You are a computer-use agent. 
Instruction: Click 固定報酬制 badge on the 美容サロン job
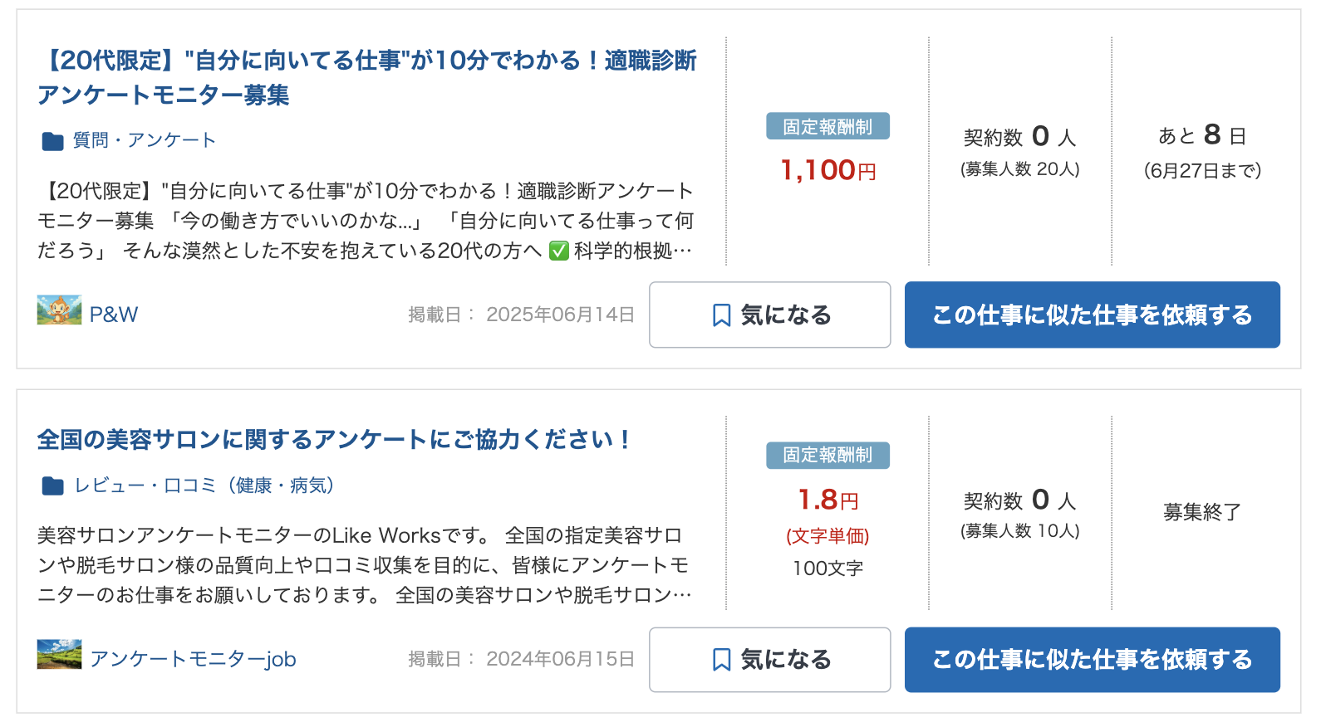[827, 455]
